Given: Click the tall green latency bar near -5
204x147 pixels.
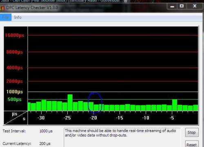Looking at the screenshot, I should point(175,105).
